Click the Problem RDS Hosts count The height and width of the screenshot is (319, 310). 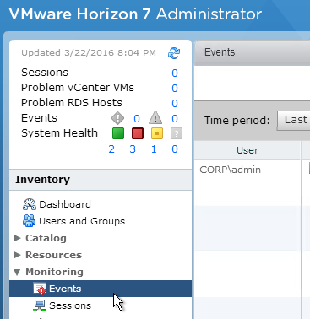click(x=175, y=103)
